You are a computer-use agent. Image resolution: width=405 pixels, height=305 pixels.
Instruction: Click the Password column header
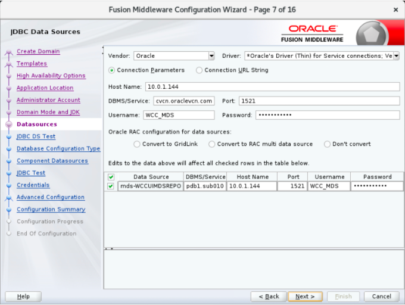(x=377, y=177)
